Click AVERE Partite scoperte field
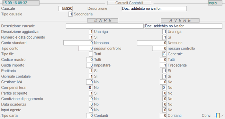225x119 pixels. [x=165, y=93]
